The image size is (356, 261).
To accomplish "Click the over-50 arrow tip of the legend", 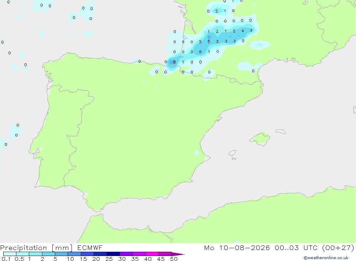I will point(178,254).
